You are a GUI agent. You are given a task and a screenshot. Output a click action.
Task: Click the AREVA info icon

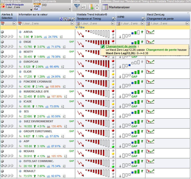coord(20,32)
